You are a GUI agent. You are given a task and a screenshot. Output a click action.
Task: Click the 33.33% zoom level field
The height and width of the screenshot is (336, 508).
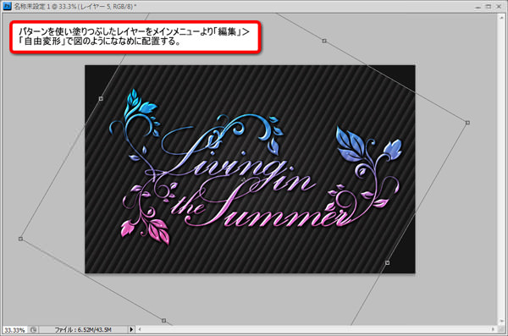(x=14, y=330)
